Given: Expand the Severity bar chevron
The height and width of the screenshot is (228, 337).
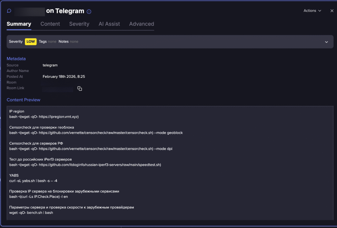Looking at the screenshot, I should (x=326, y=42).
